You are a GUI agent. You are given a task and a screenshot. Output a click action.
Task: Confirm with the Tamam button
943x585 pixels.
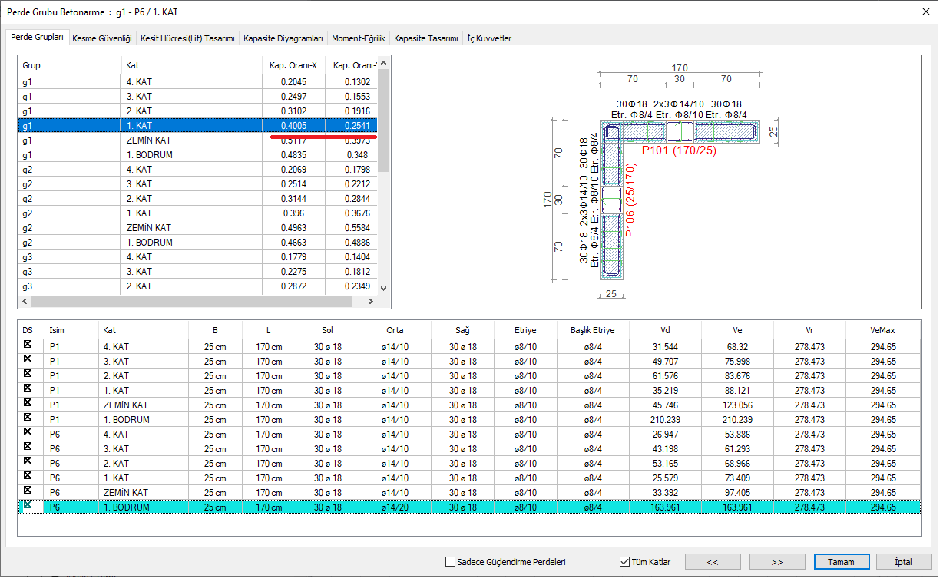[842, 562]
